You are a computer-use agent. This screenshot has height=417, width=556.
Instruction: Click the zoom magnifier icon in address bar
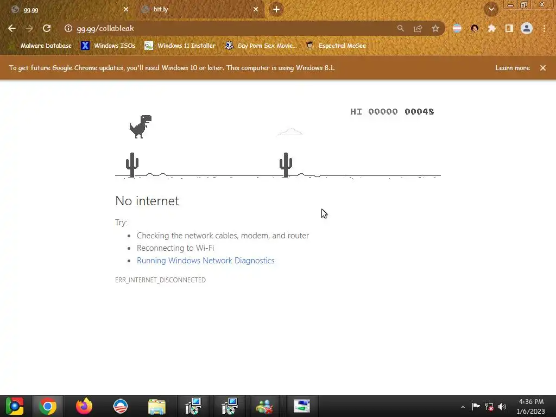coord(401,28)
